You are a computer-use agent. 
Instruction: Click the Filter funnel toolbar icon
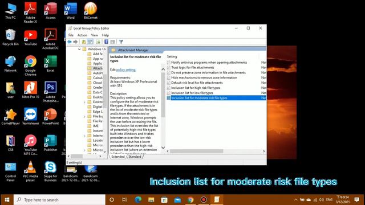point(121,42)
